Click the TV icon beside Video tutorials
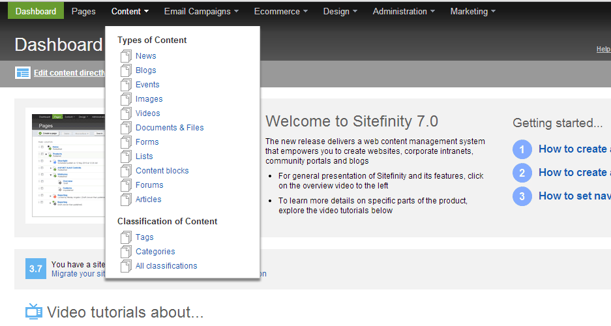 [34, 312]
